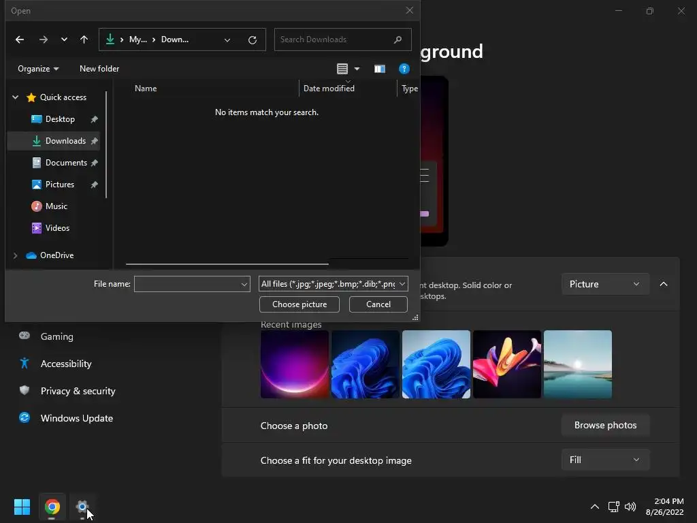This screenshot has width=697, height=523.
Task: Select the dark blue bloom recent image
Action: click(x=366, y=364)
